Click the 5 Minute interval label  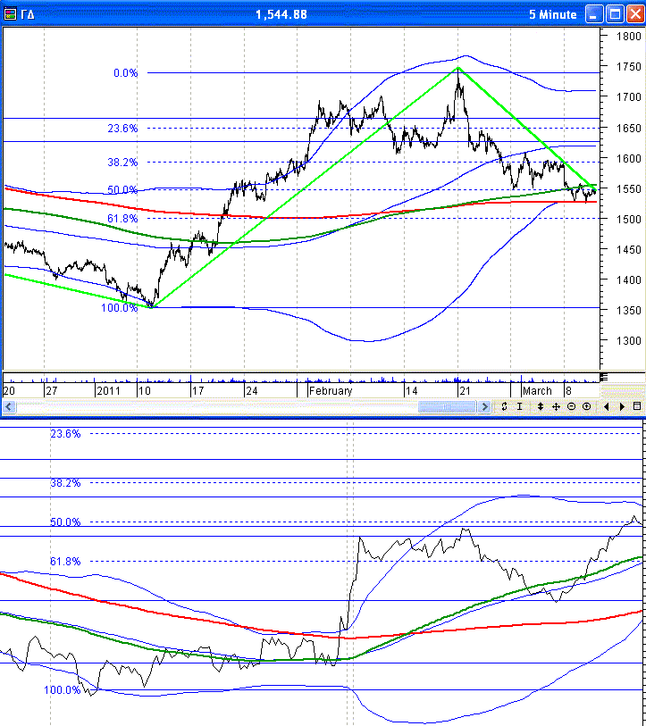[x=553, y=13]
